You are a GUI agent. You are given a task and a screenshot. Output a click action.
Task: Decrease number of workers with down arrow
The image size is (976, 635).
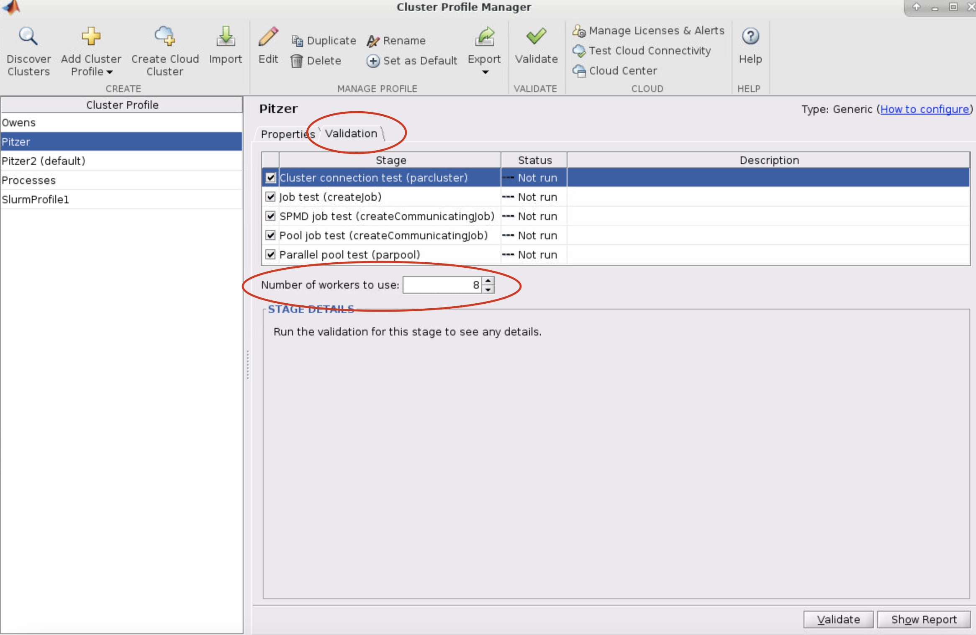tap(488, 289)
